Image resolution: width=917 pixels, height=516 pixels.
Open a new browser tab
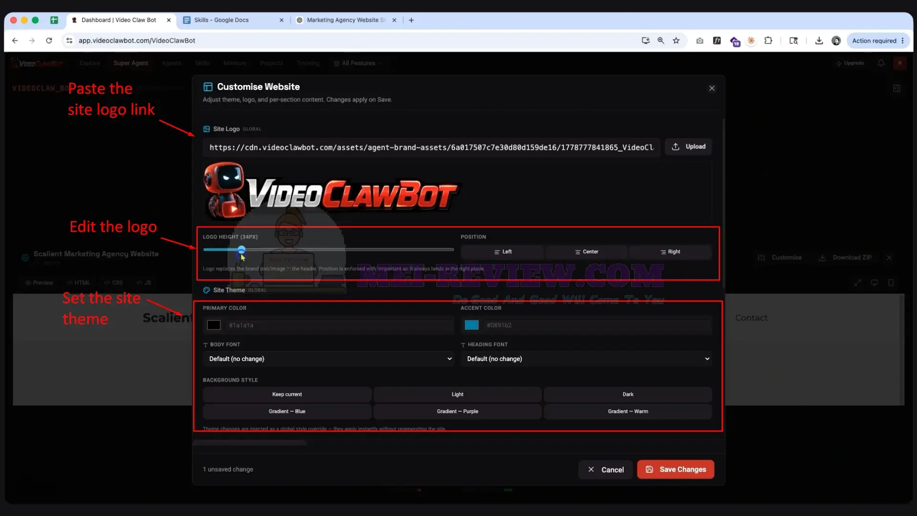[x=411, y=20]
